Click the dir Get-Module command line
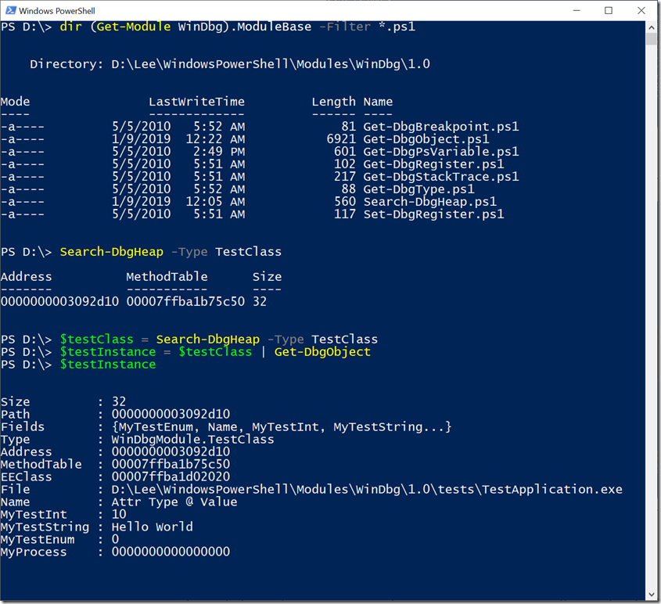 (208, 27)
